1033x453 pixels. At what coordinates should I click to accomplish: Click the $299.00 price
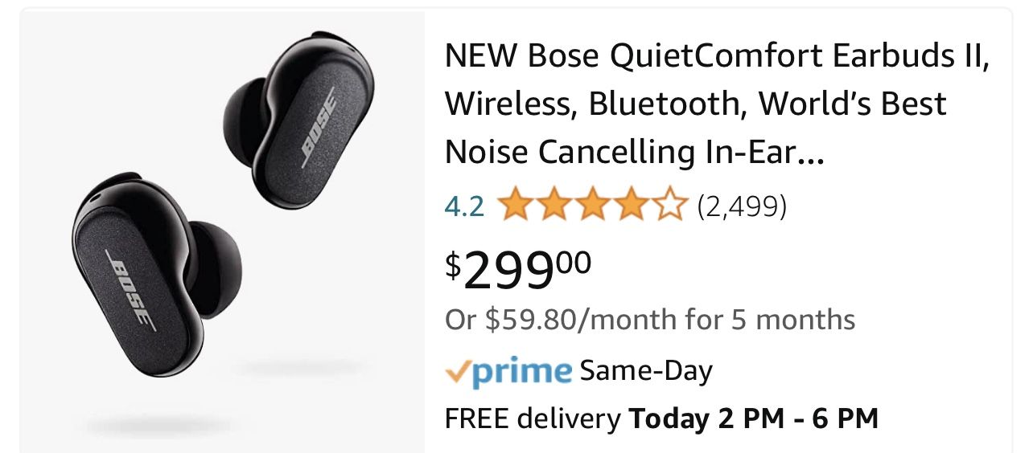pos(519,269)
